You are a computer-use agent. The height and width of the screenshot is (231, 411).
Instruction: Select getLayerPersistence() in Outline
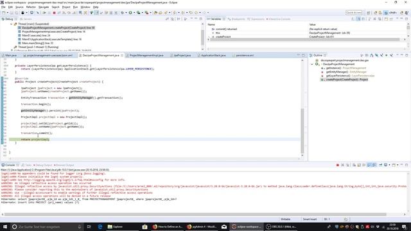click(x=347, y=76)
